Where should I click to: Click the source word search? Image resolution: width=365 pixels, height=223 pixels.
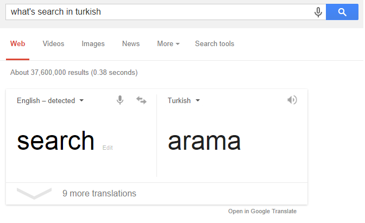[55, 141]
